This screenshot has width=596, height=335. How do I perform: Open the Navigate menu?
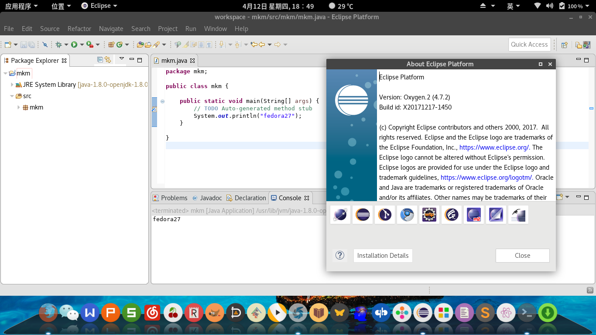(x=111, y=29)
